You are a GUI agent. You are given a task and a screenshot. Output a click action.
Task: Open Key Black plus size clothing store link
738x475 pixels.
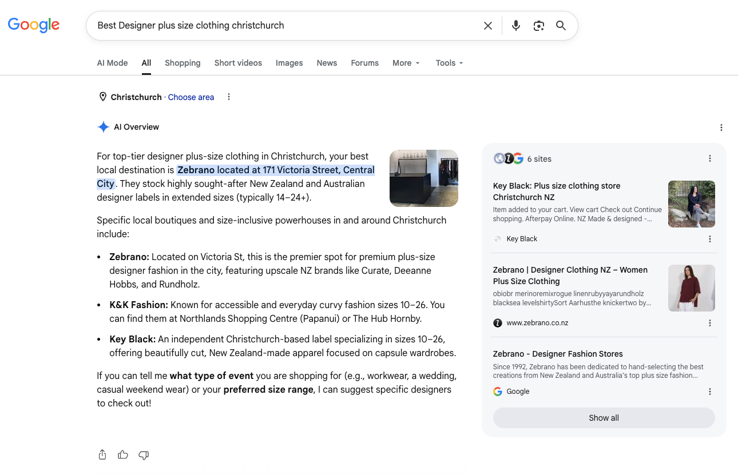pos(557,191)
